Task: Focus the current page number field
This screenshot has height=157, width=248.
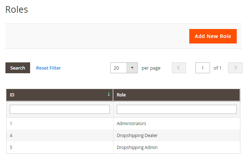Action: 202,68
